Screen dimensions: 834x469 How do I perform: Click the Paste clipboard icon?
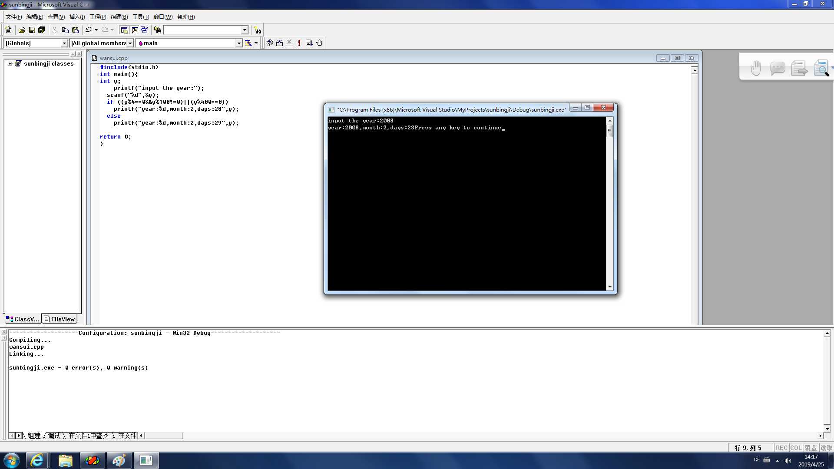75,30
